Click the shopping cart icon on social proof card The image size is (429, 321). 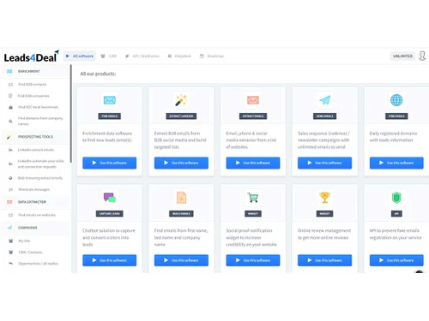tap(253, 198)
